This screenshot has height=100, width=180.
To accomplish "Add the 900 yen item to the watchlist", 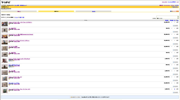I will (175, 68).
